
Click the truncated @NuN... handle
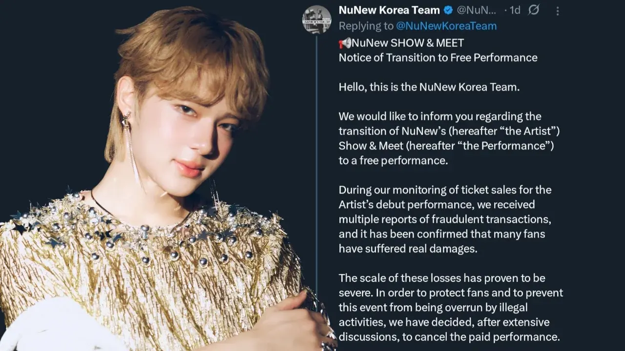tap(476, 10)
